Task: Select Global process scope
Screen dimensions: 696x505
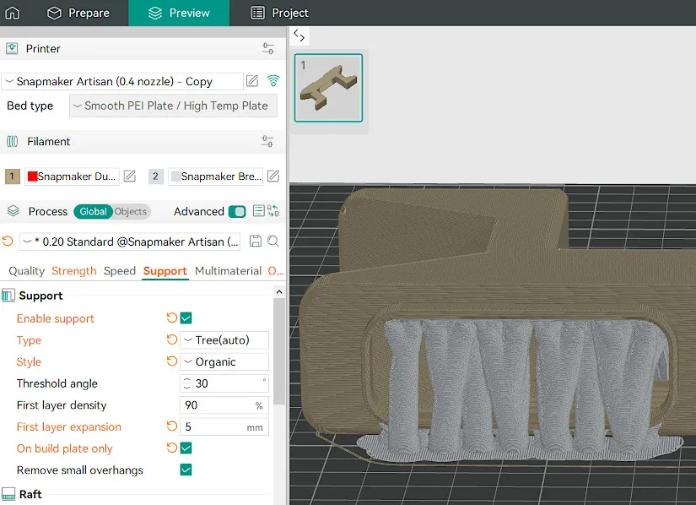Action: pos(93,211)
